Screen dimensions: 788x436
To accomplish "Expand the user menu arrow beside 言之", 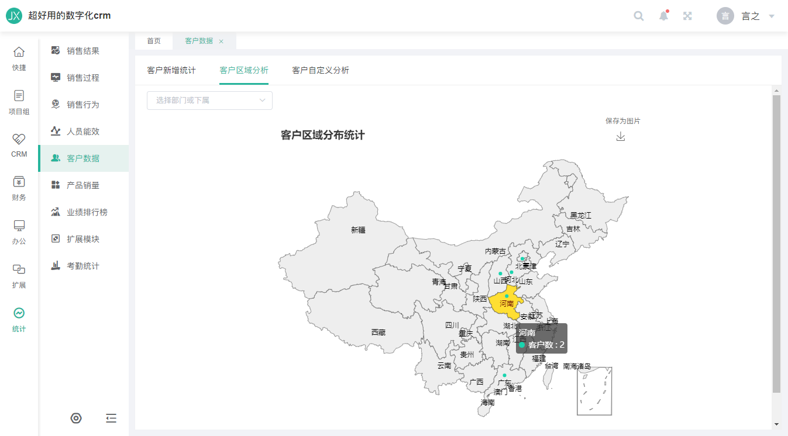I will click(772, 16).
